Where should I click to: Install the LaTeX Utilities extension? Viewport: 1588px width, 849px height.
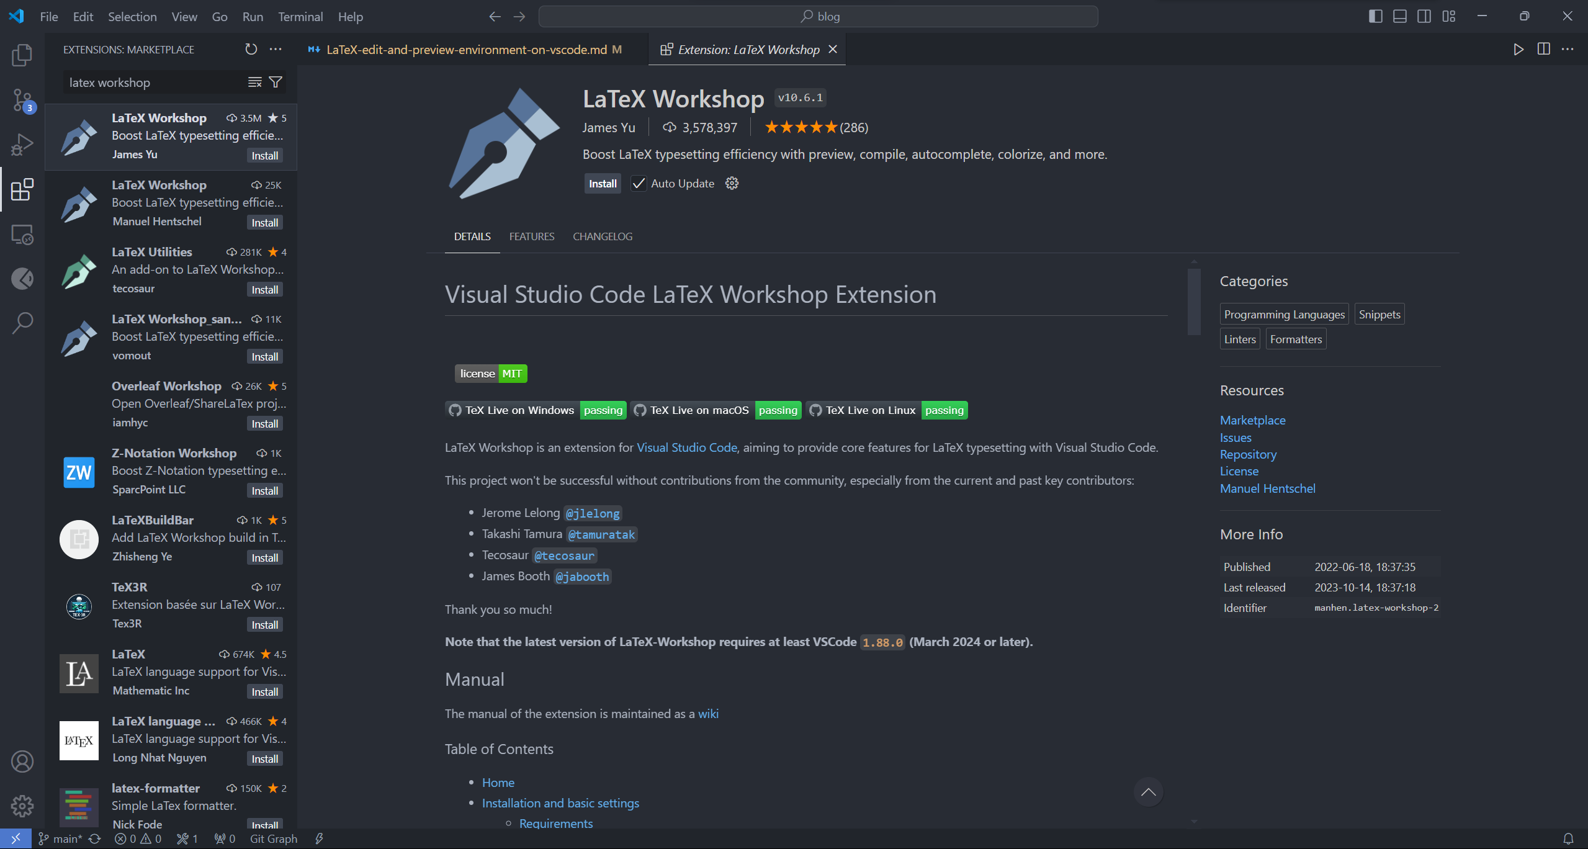(264, 290)
